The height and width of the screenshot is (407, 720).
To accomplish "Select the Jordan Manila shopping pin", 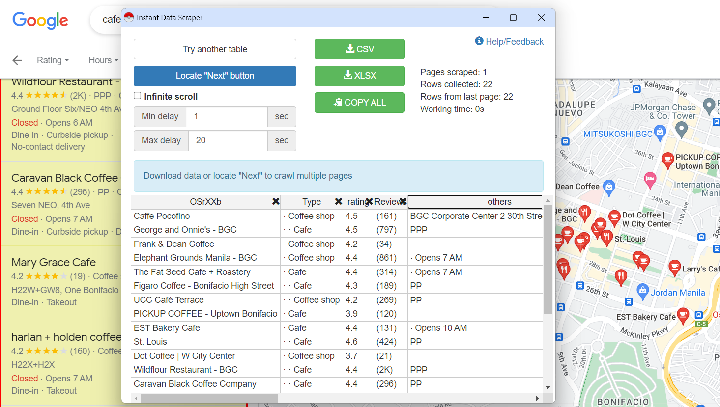I will click(x=642, y=291).
